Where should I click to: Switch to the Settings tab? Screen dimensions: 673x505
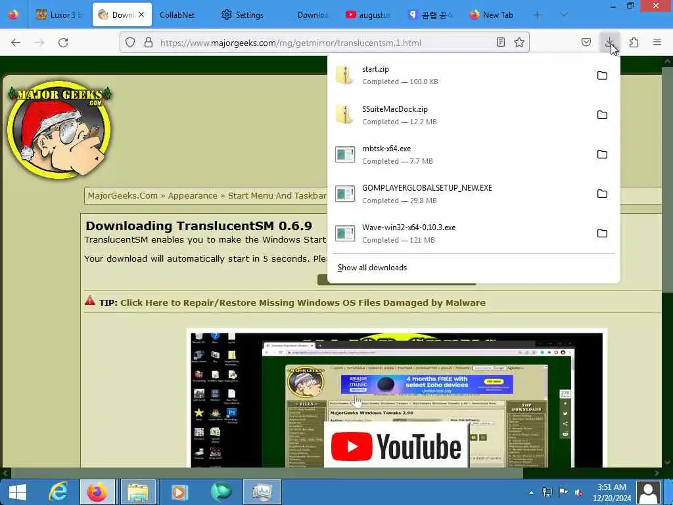[243, 15]
